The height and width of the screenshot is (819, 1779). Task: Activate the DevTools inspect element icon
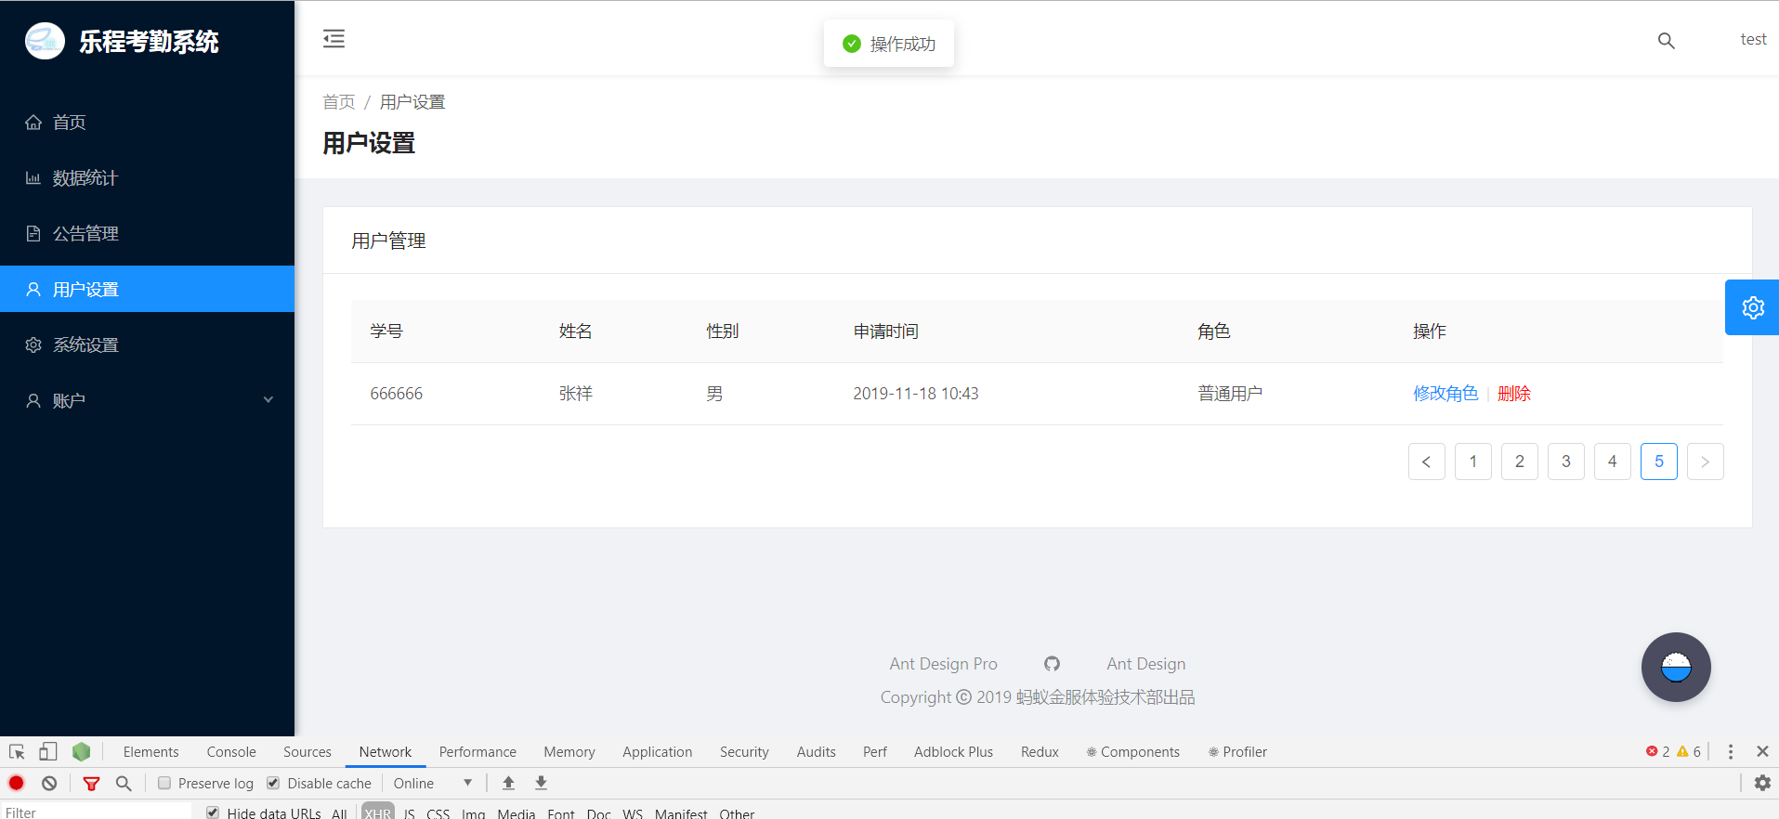pos(17,752)
